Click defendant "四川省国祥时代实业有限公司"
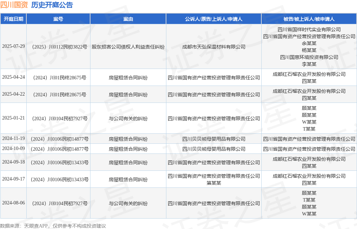The height and width of the screenshot is (229, 357). coord(309,29)
